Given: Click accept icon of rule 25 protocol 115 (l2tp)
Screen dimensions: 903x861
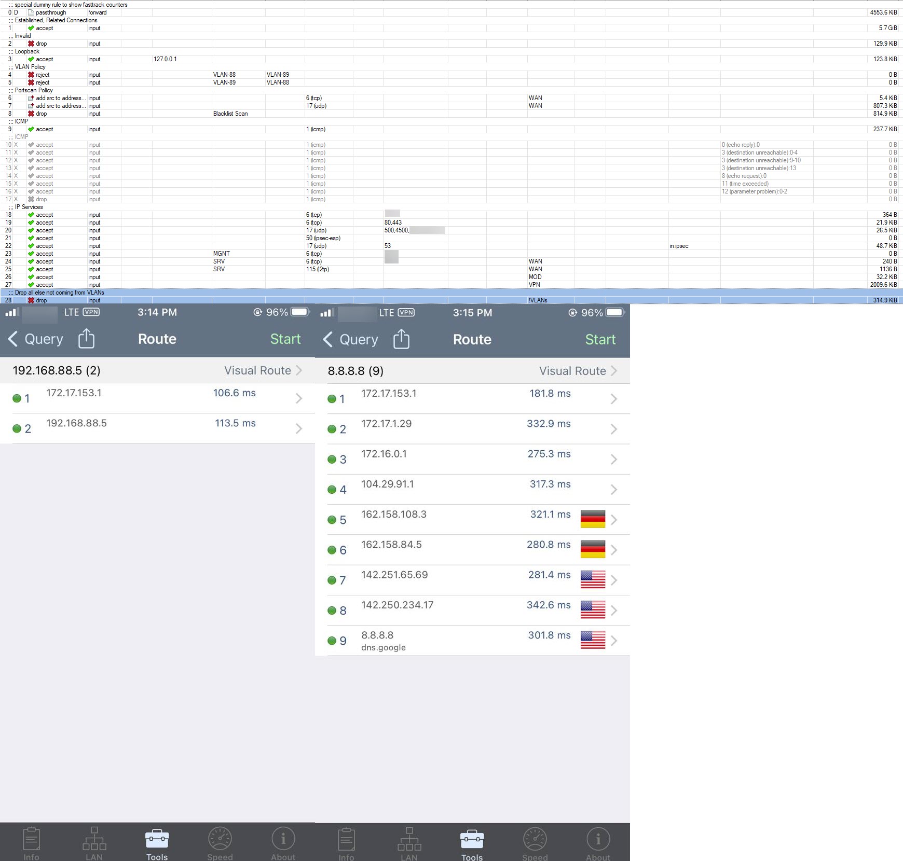Looking at the screenshot, I should click(31, 269).
